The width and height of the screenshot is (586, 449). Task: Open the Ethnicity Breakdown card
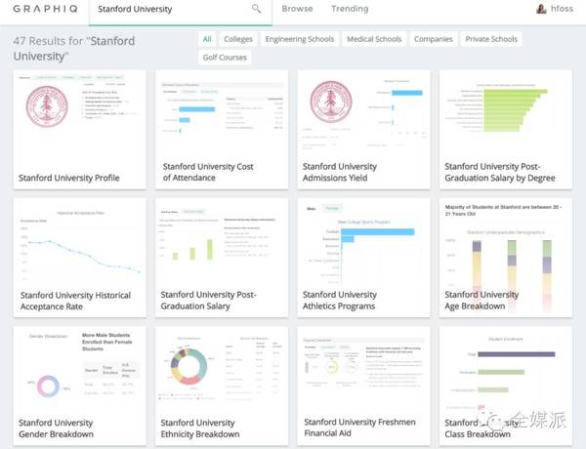tap(222, 386)
